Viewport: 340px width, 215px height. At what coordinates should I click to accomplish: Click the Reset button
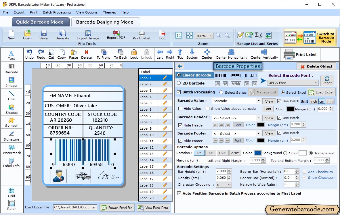coord(327,80)
